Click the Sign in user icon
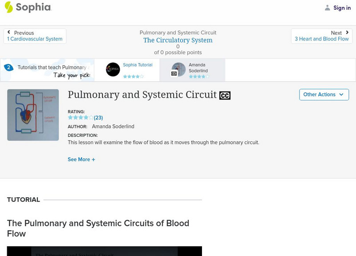Screen dimensions: 356x256 pyautogui.click(x=328, y=8)
